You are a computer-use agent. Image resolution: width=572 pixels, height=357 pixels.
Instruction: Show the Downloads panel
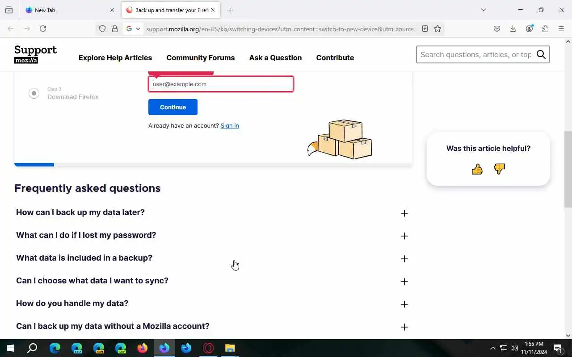[x=513, y=29]
